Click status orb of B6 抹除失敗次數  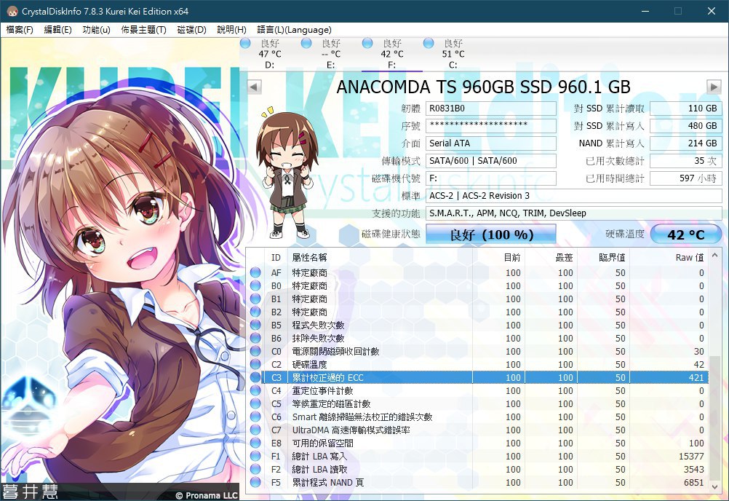click(x=255, y=338)
